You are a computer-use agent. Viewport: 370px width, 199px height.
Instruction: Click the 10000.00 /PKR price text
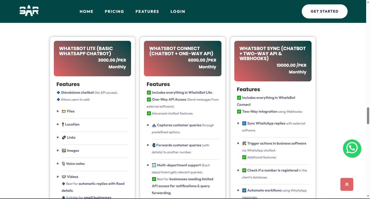[x=291, y=65]
